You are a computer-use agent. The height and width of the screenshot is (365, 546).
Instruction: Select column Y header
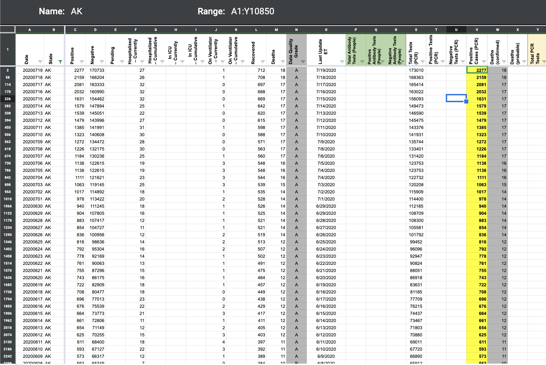click(x=537, y=30)
